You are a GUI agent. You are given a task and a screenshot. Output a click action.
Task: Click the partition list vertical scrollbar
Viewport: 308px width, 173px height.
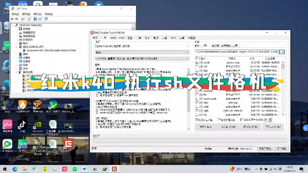(x=283, y=88)
